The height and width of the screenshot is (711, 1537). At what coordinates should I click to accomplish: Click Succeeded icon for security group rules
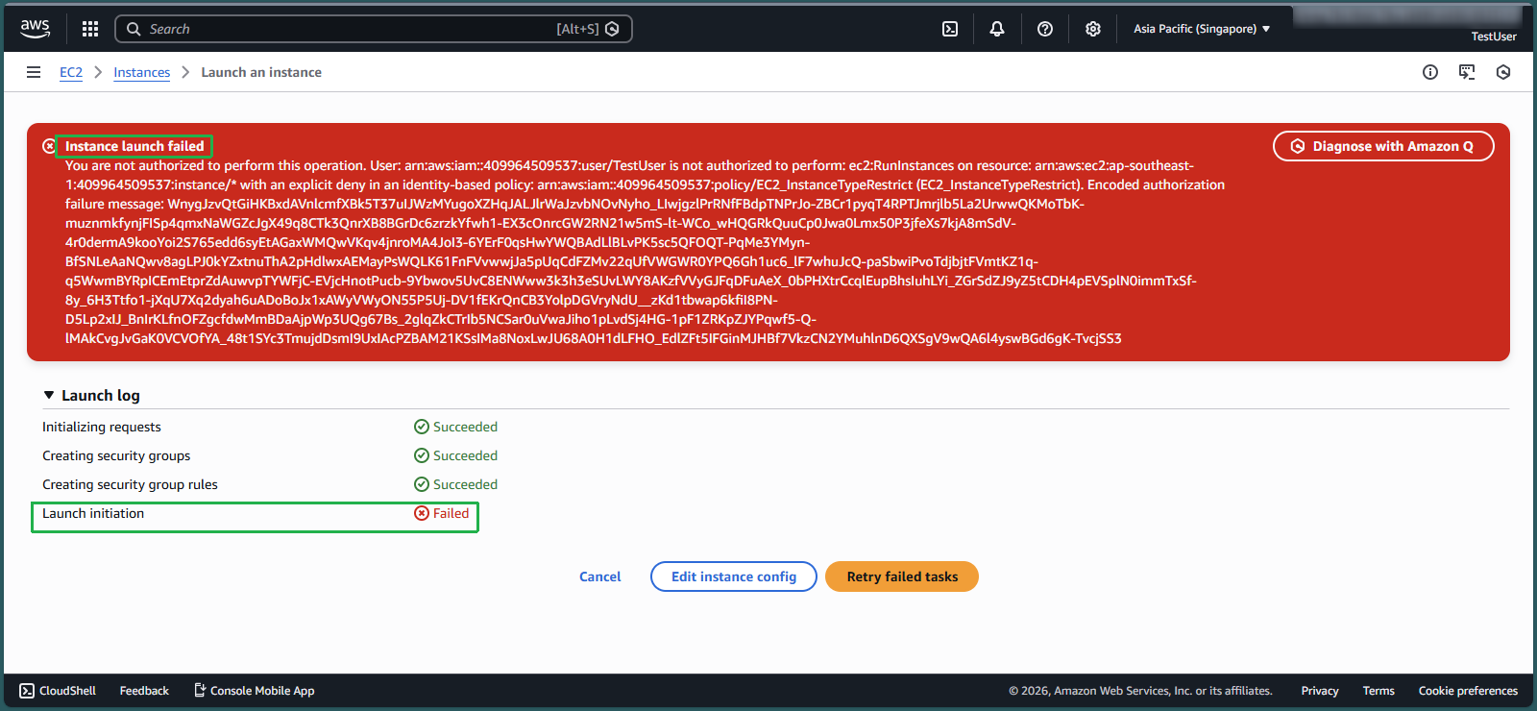(x=422, y=484)
